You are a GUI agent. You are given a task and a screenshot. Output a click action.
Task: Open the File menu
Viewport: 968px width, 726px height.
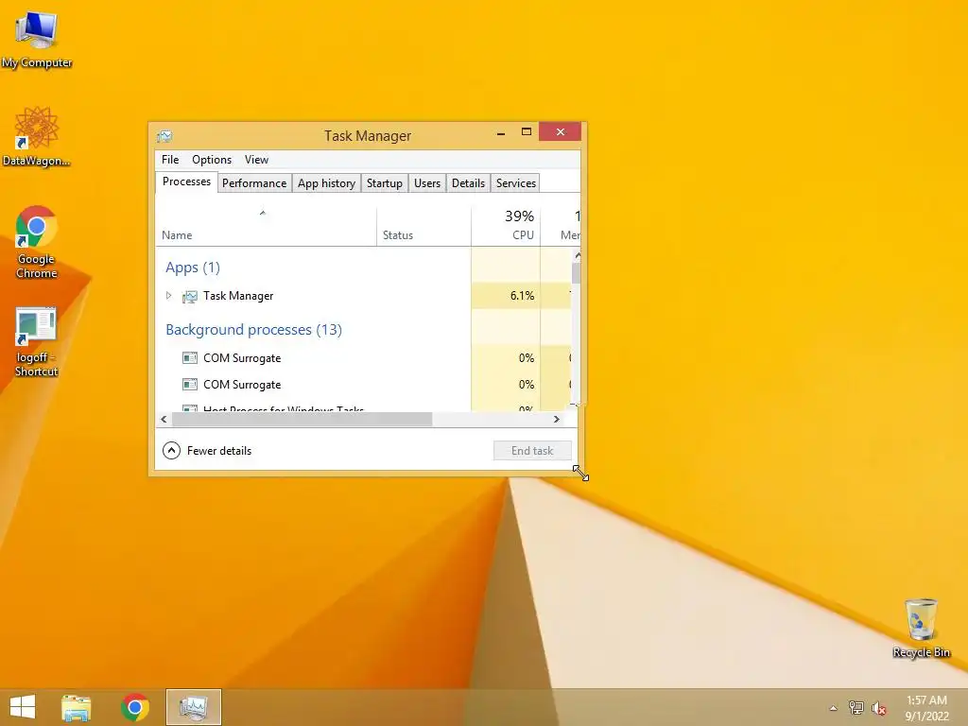170,159
